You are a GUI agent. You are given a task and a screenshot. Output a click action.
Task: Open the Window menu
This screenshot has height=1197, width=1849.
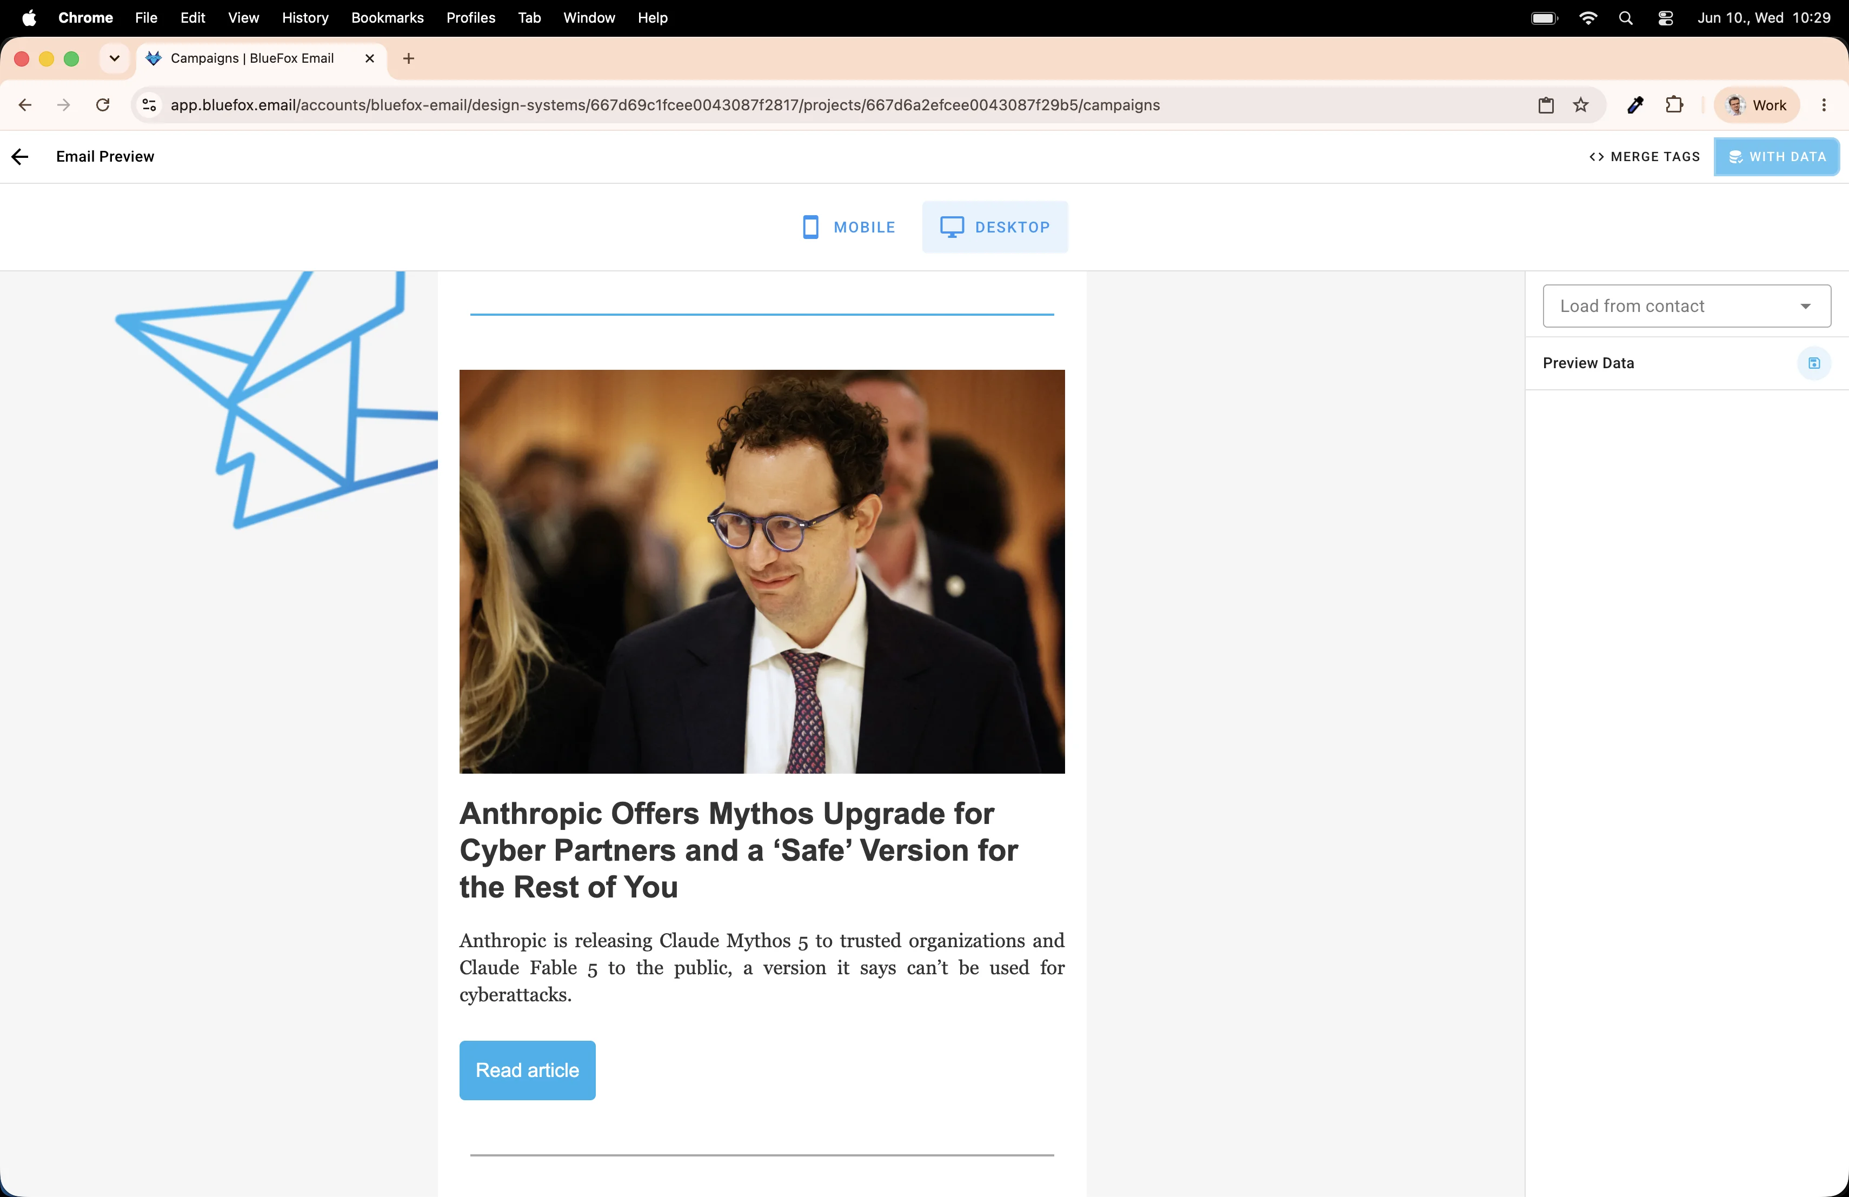(x=589, y=18)
